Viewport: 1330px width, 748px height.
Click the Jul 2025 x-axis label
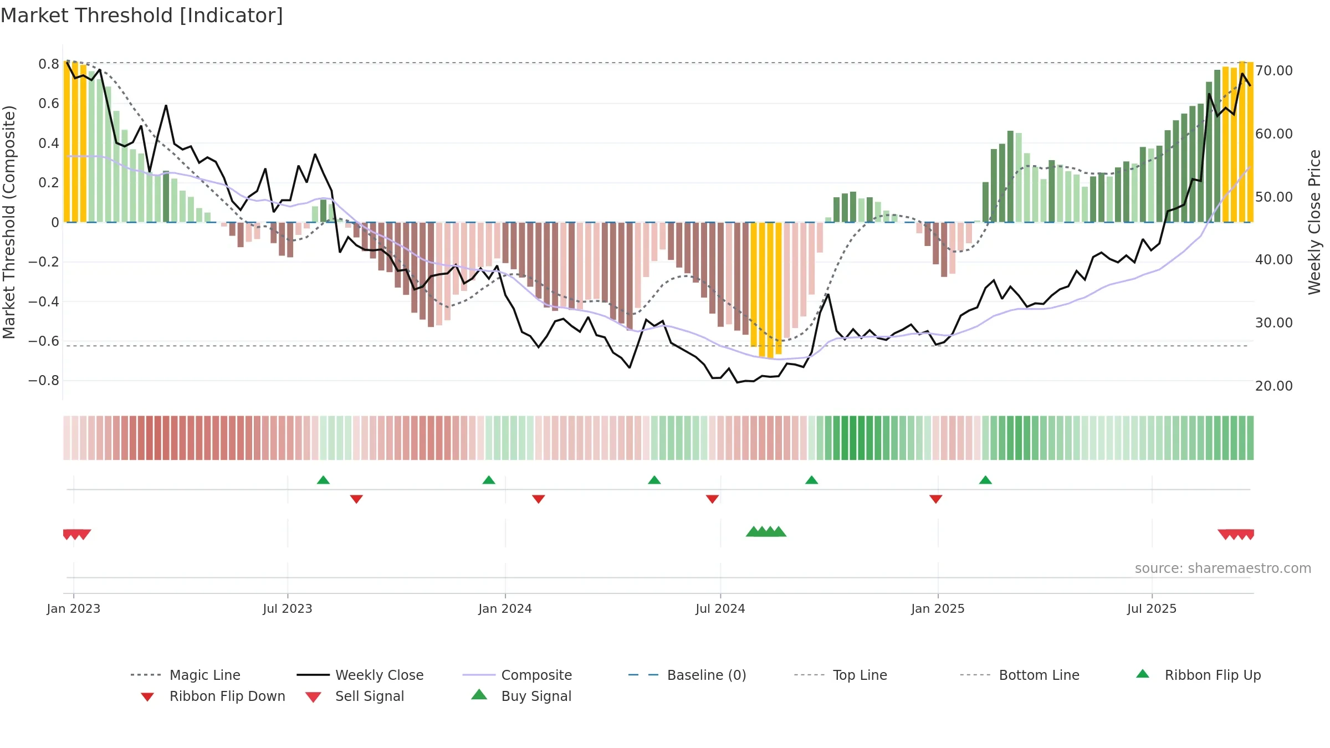click(1152, 609)
